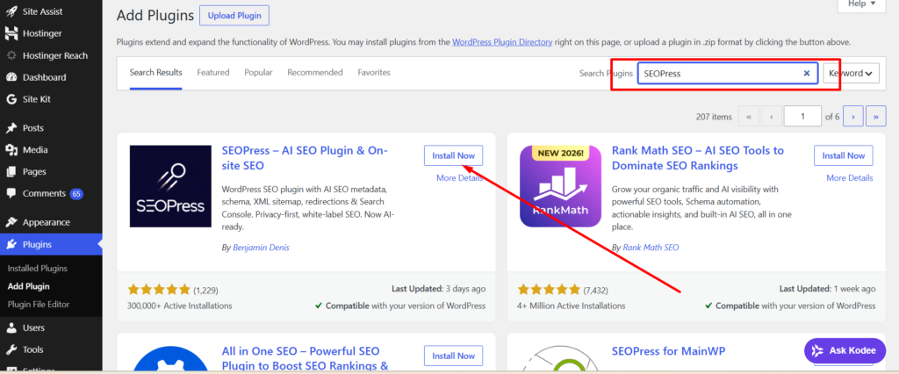Click the Appearance paintbrush icon
The height and width of the screenshot is (374, 899).
point(11,223)
